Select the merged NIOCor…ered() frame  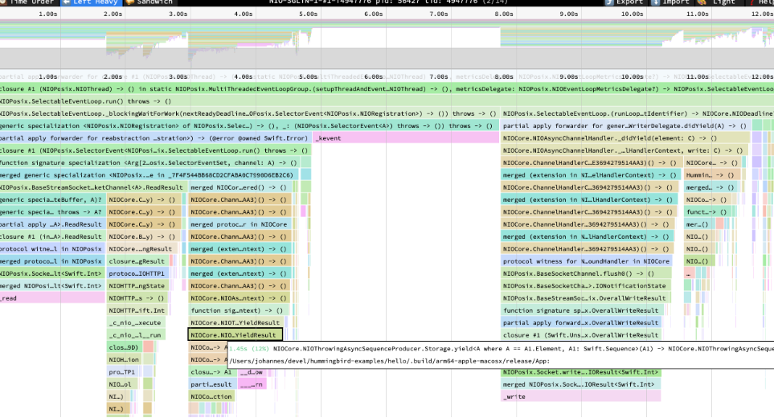pyautogui.click(x=240, y=187)
